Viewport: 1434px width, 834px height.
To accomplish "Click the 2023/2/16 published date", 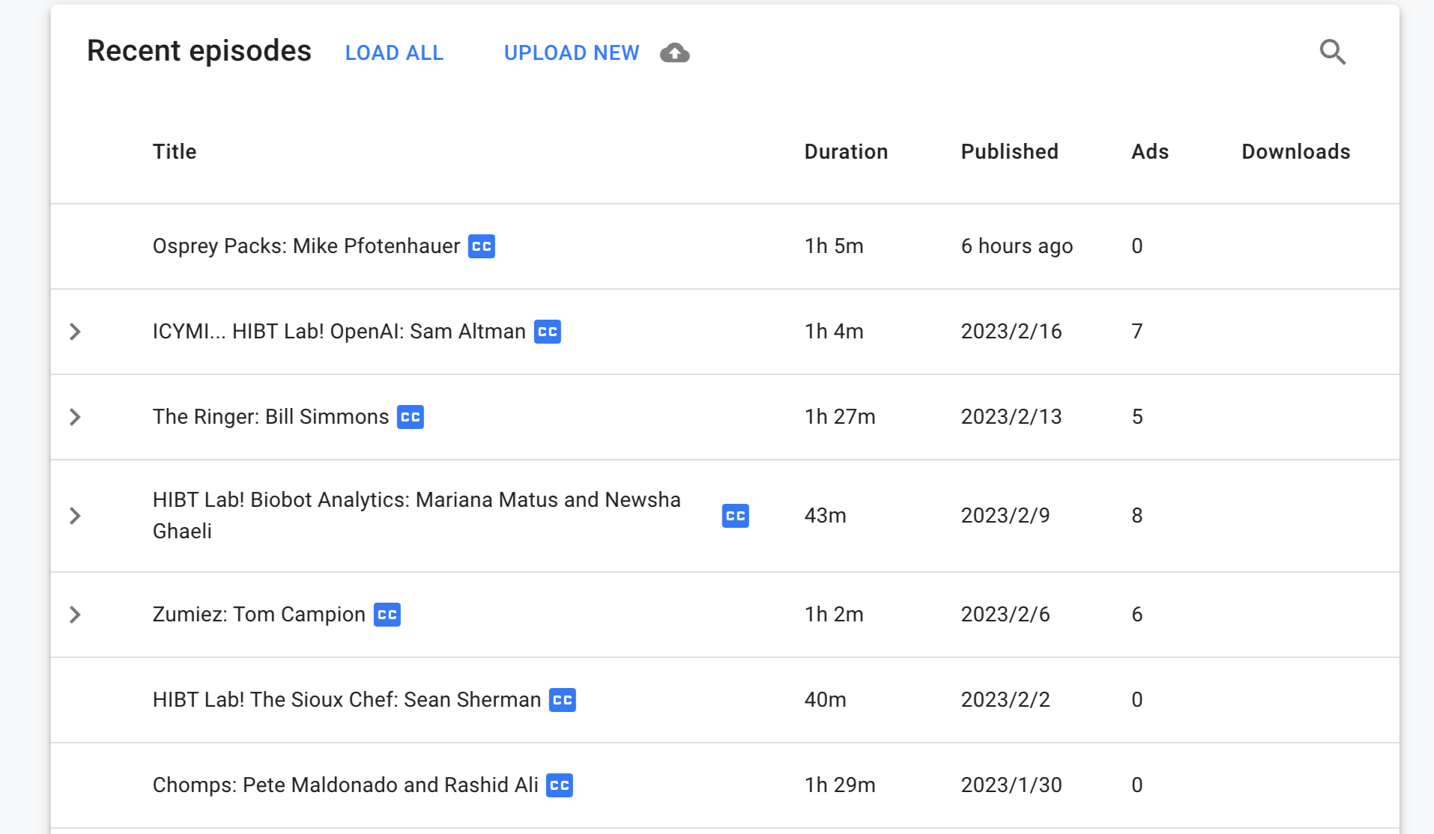I will point(1011,332).
